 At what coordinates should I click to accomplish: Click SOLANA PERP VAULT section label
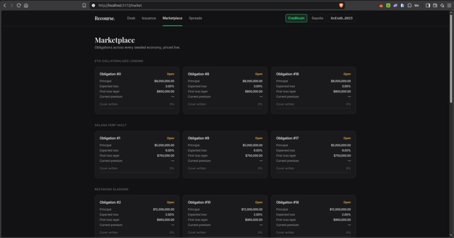(x=110, y=125)
